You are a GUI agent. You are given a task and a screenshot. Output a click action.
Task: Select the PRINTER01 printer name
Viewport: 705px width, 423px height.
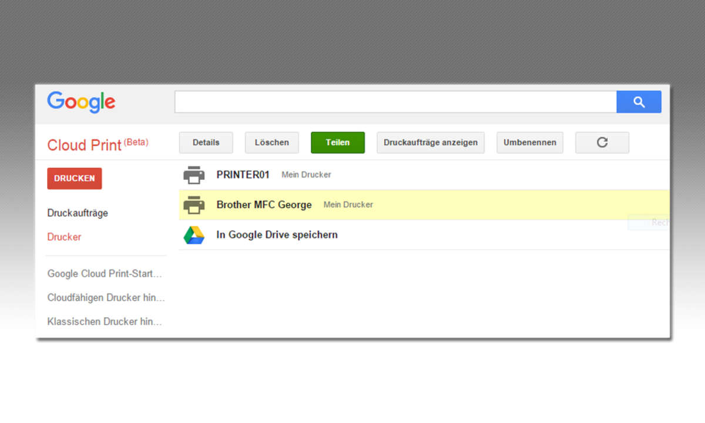243,174
